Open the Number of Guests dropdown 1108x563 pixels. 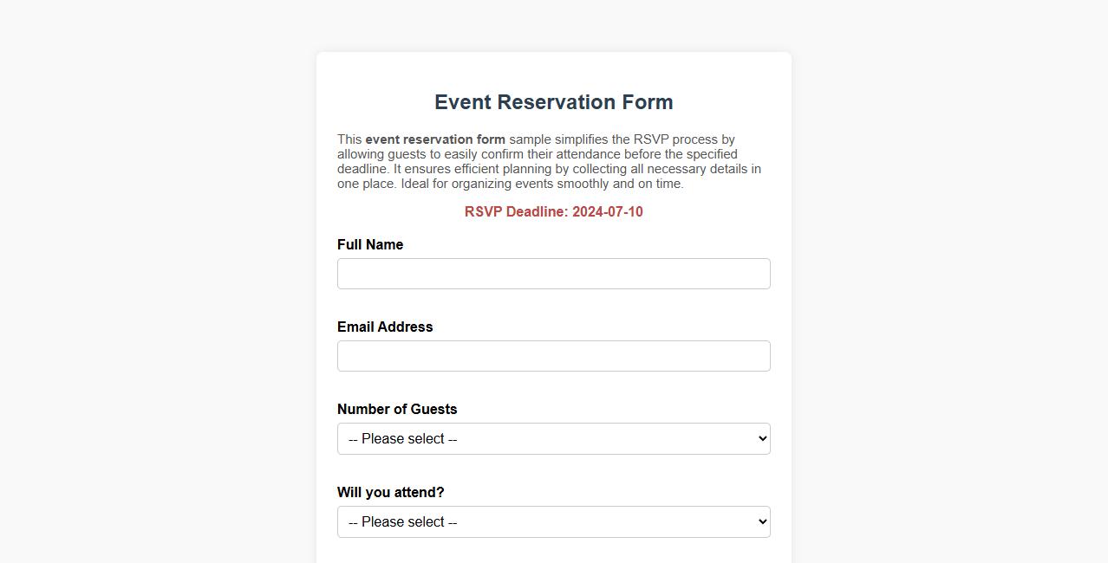tap(553, 438)
